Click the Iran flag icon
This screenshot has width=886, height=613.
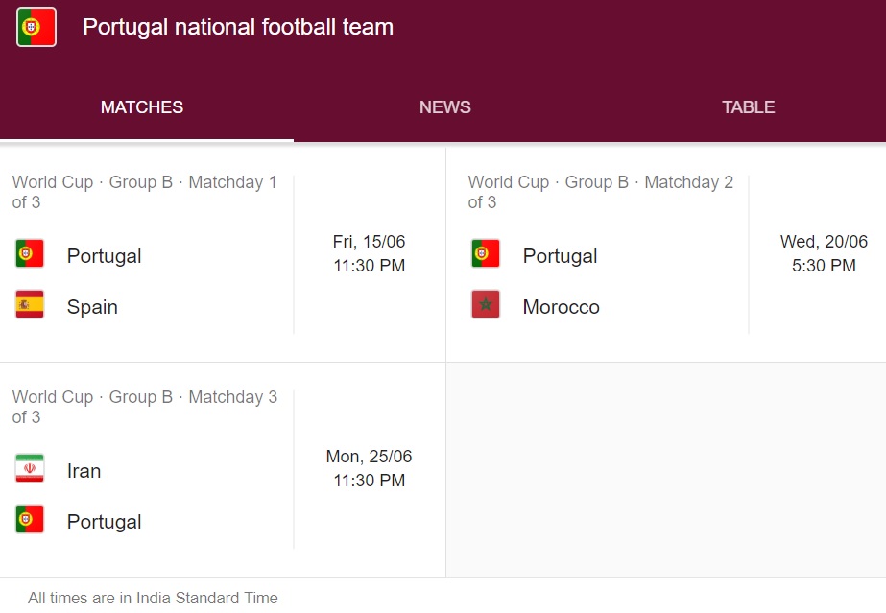tap(30, 468)
